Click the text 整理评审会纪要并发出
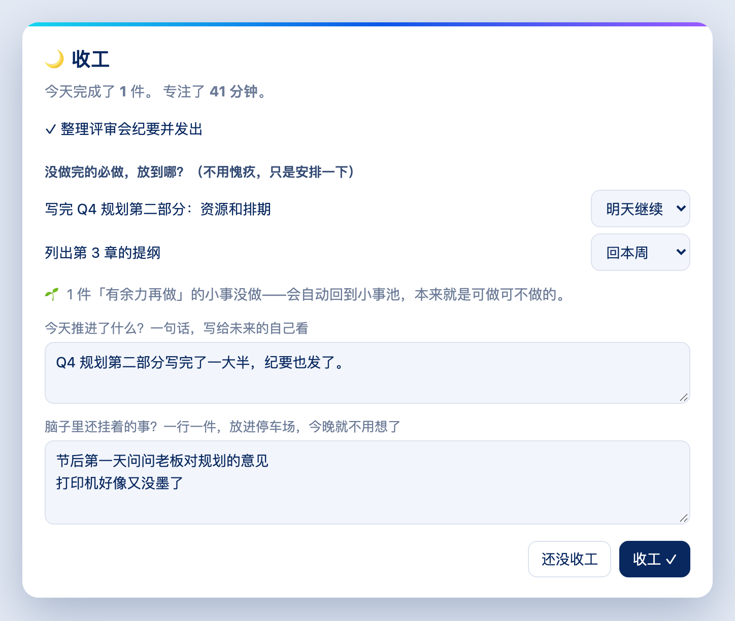 tap(131, 129)
